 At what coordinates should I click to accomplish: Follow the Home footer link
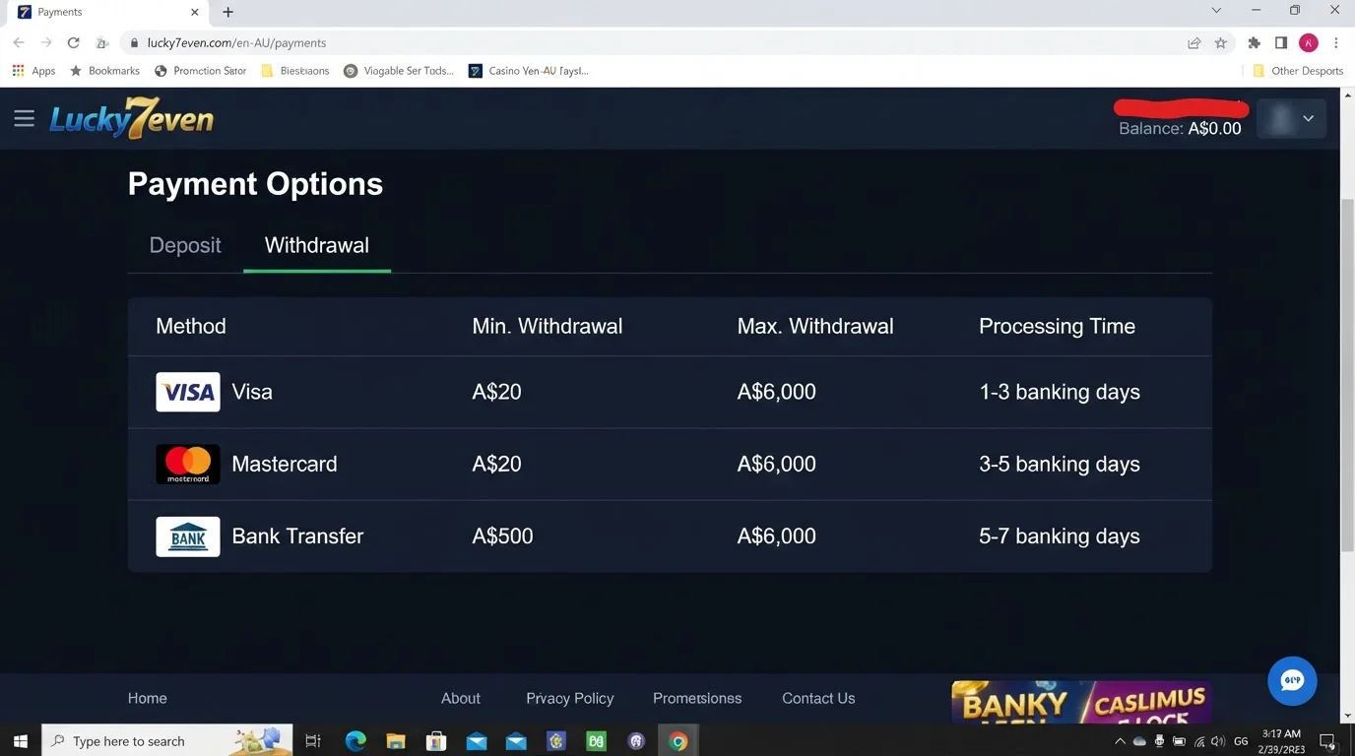(x=148, y=698)
